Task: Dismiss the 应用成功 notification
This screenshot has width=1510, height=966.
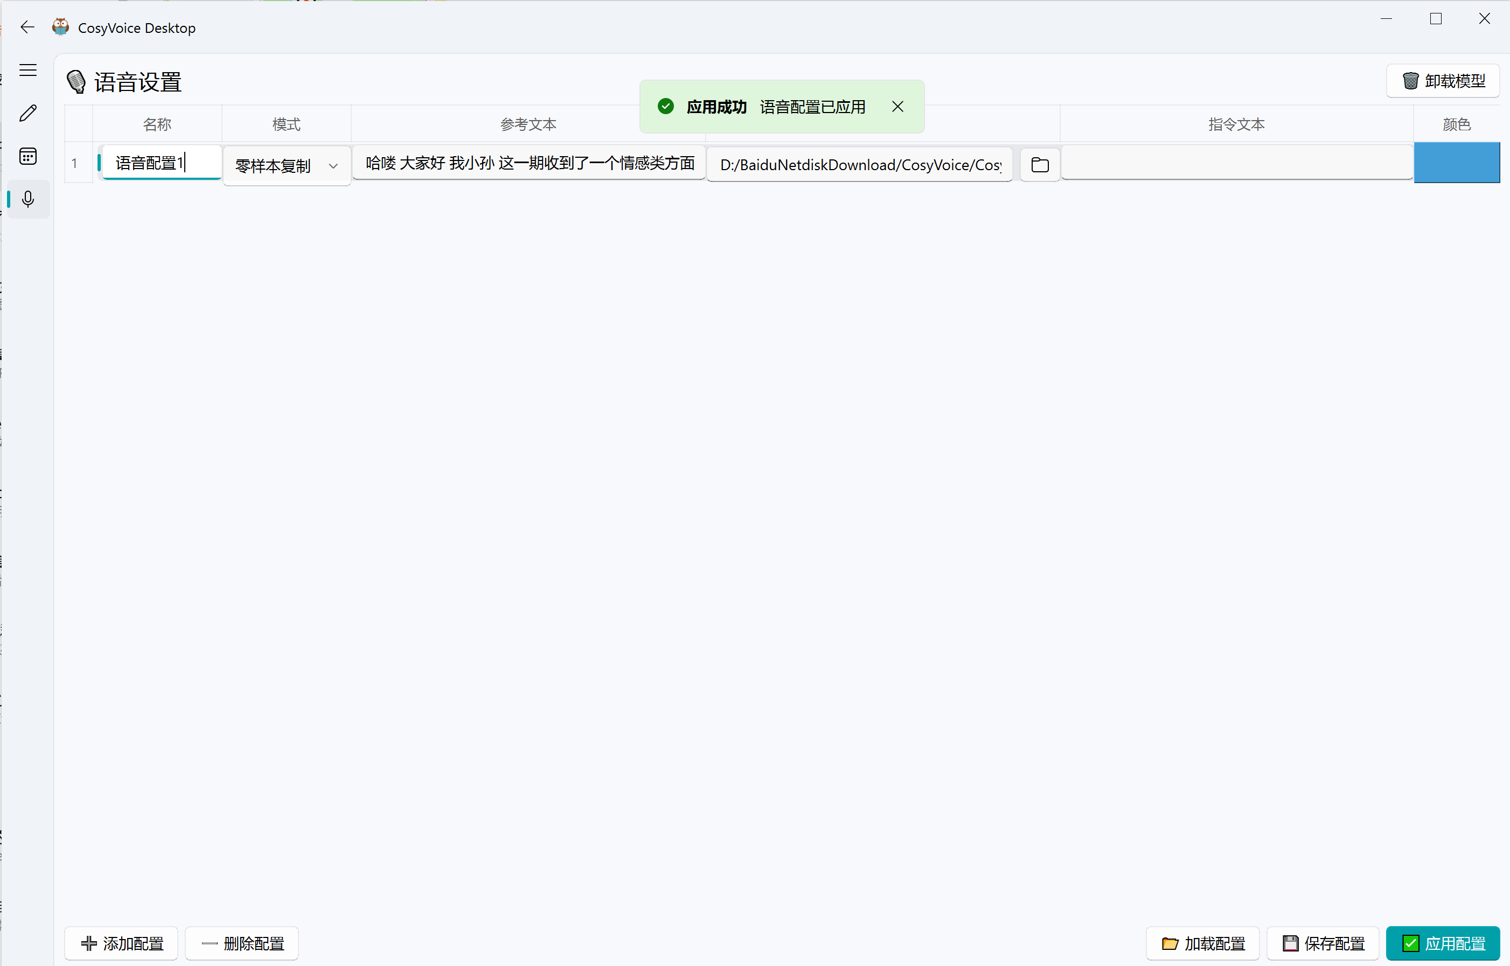Action: coord(897,107)
